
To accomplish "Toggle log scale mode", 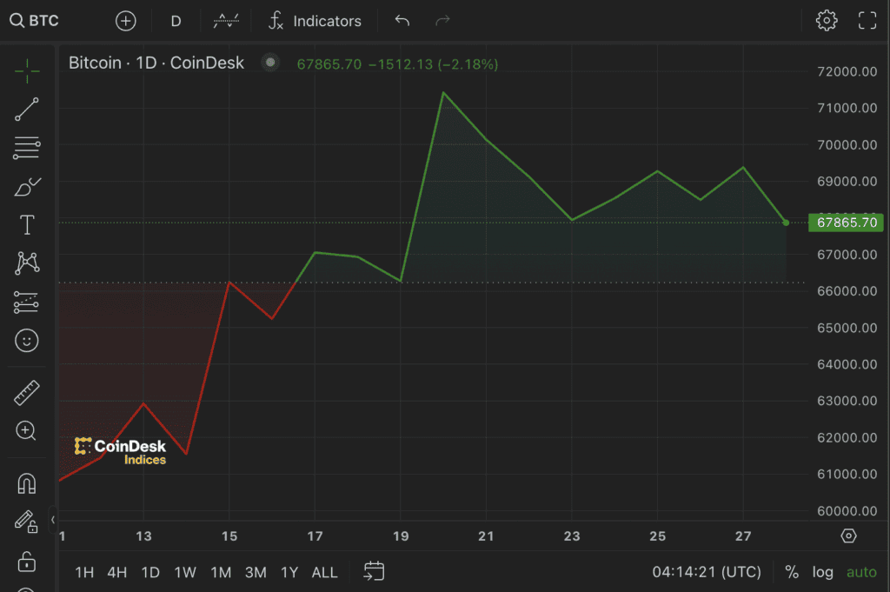I will (822, 571).
